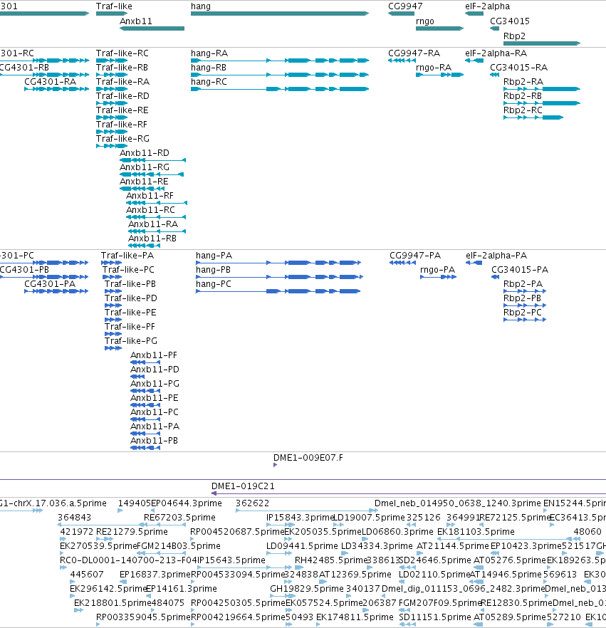Select the Traf-like-RG transcript

[112, 146]
